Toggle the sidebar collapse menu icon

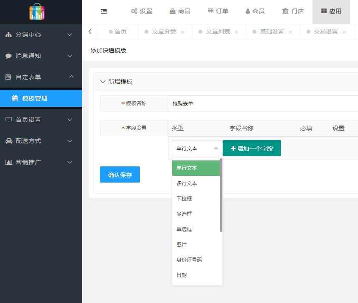[104, 11]
